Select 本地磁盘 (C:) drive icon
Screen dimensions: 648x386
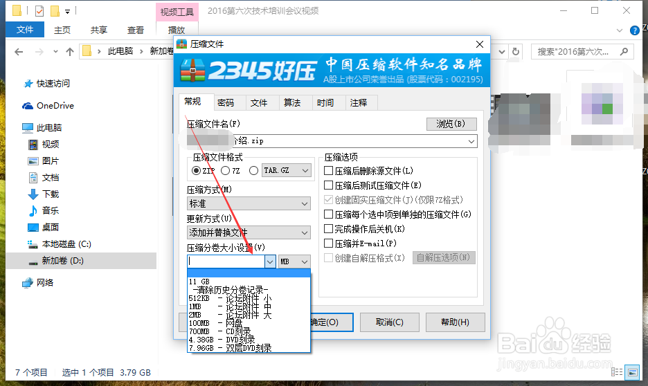pyautogui.click(x=33, y=244)
